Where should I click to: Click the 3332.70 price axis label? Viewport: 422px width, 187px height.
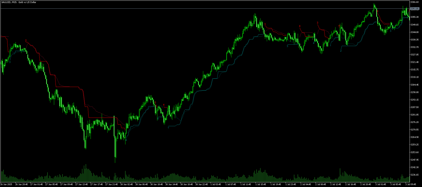click(415, 47)
